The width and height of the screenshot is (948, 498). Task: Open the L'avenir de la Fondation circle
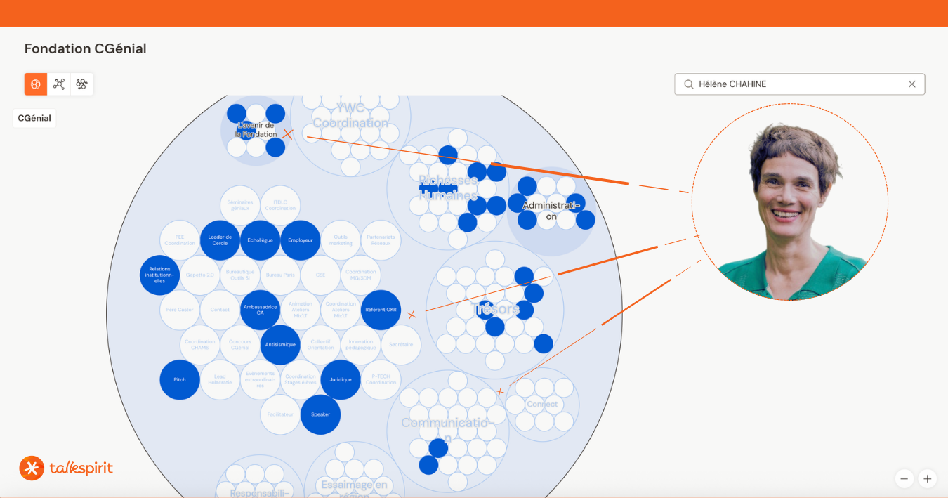(256, 130)
